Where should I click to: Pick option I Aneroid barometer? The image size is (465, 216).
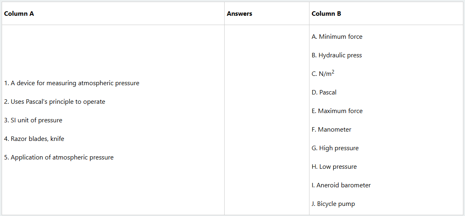pos(341,185)
